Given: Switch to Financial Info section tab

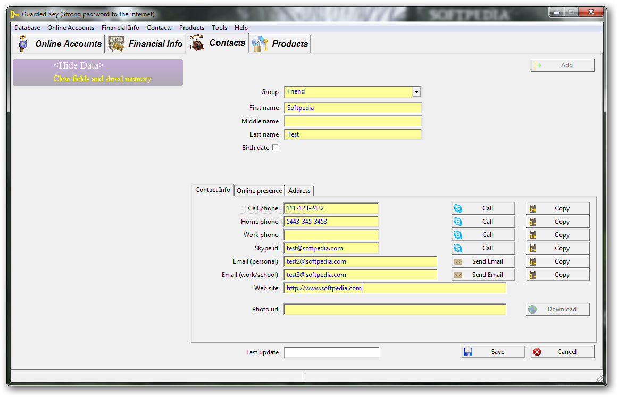Looking at the screenshot, I should point(145,44).
